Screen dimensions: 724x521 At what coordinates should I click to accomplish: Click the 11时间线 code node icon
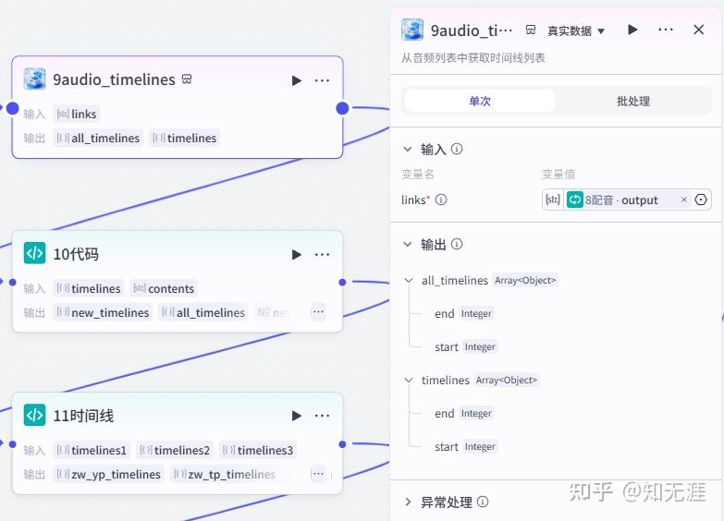click(x=34, y=415)
